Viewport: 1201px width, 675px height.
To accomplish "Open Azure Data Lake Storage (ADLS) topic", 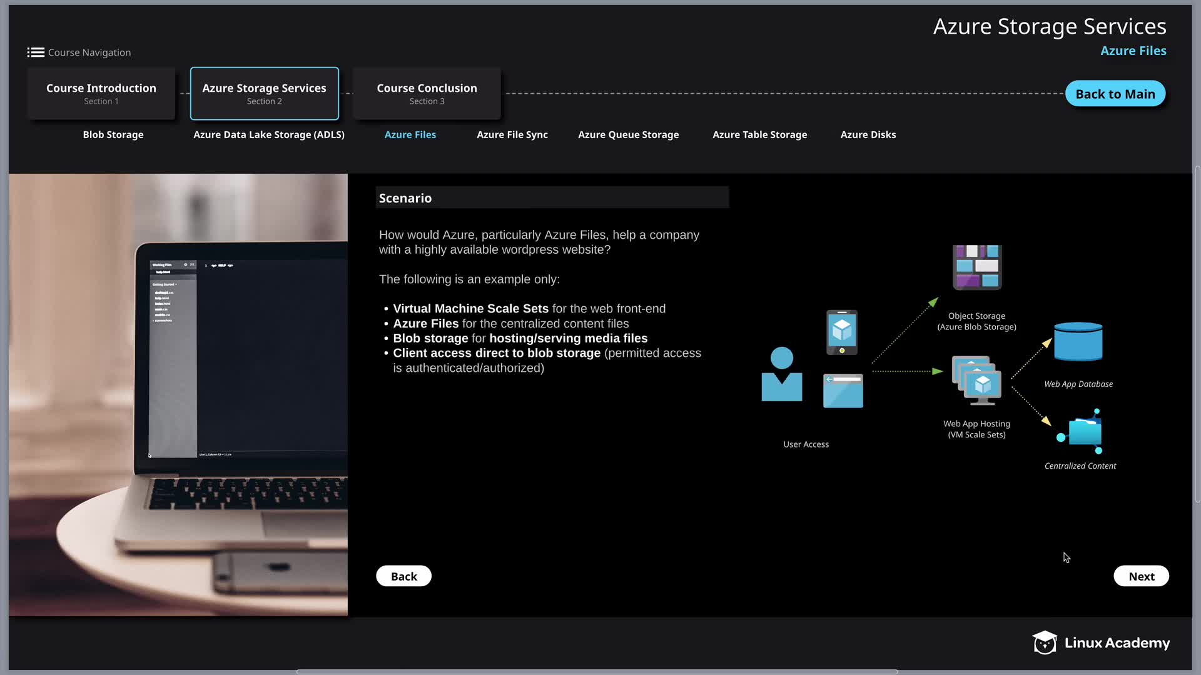I will pyautogui.click(x=269, y=134).
